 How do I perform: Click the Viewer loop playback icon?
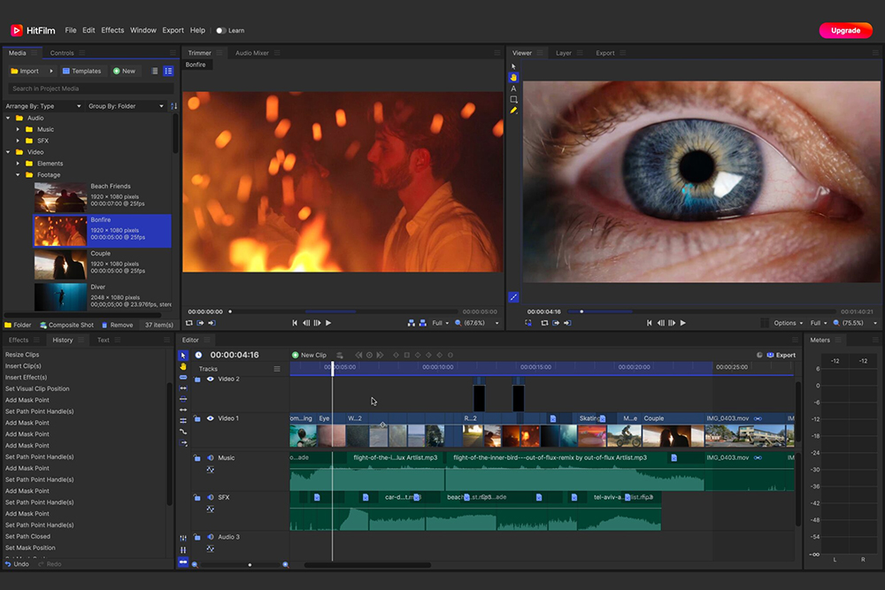pyautogui.click(x=544, y=324)
